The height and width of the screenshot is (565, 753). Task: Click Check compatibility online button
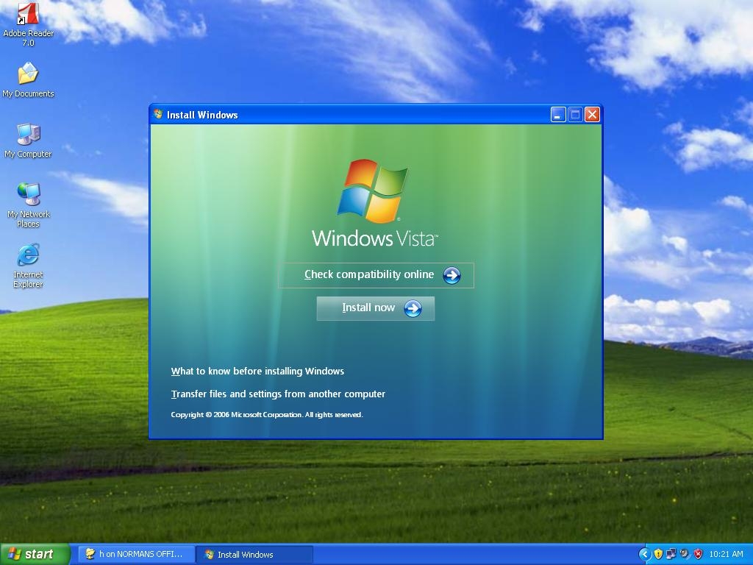coord(376,275)
